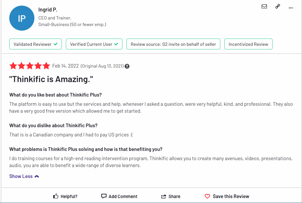Click the Add Comment label
This screenshot has width=302, height=203.
point(123,196)
